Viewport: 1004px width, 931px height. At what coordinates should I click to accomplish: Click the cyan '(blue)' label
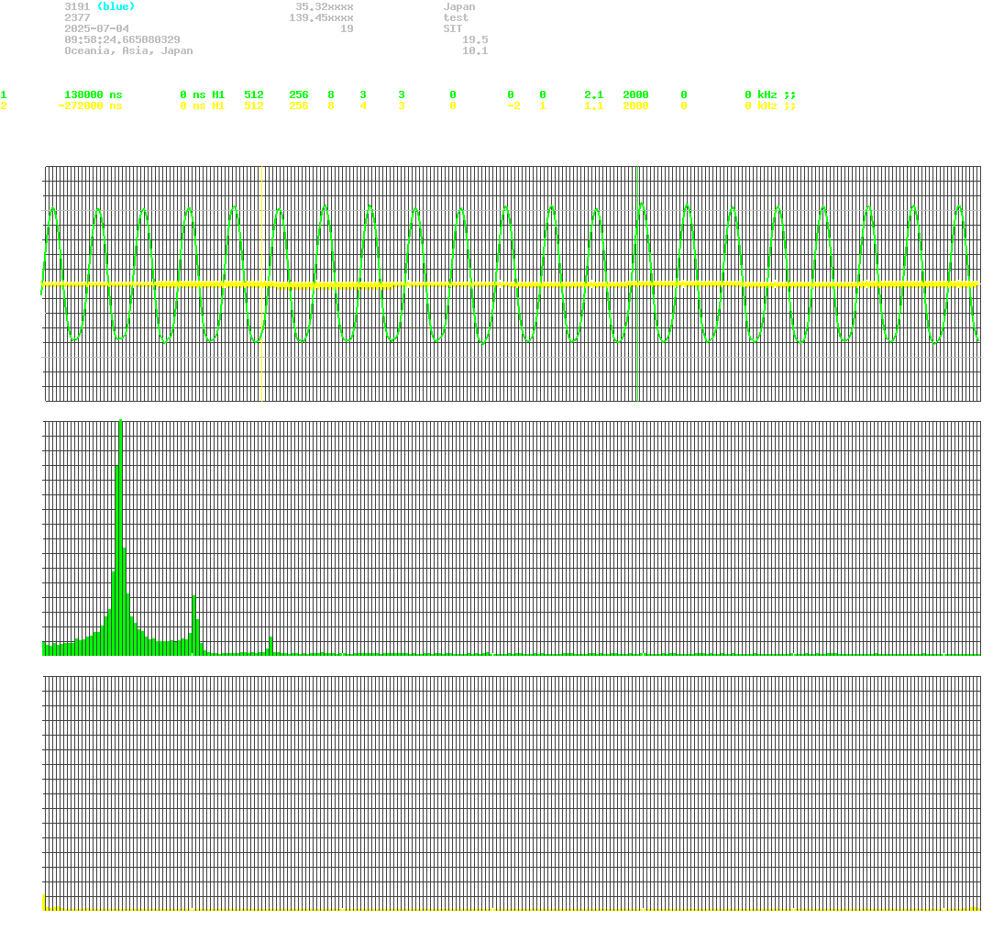click(116, 6)
